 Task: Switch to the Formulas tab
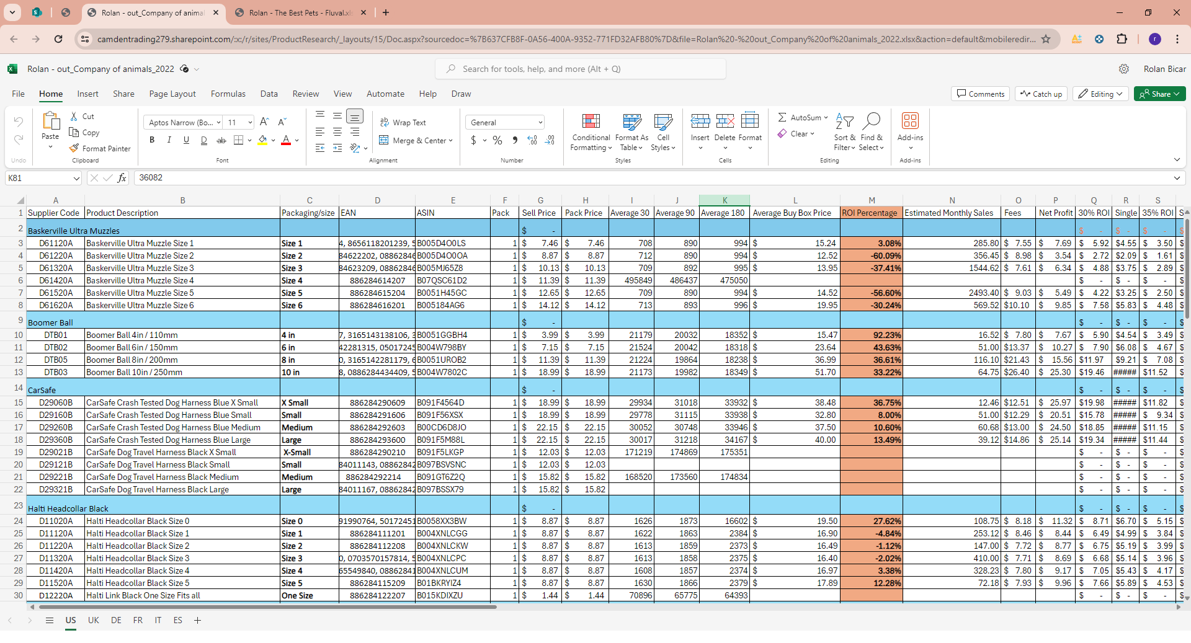pos(228,94)
